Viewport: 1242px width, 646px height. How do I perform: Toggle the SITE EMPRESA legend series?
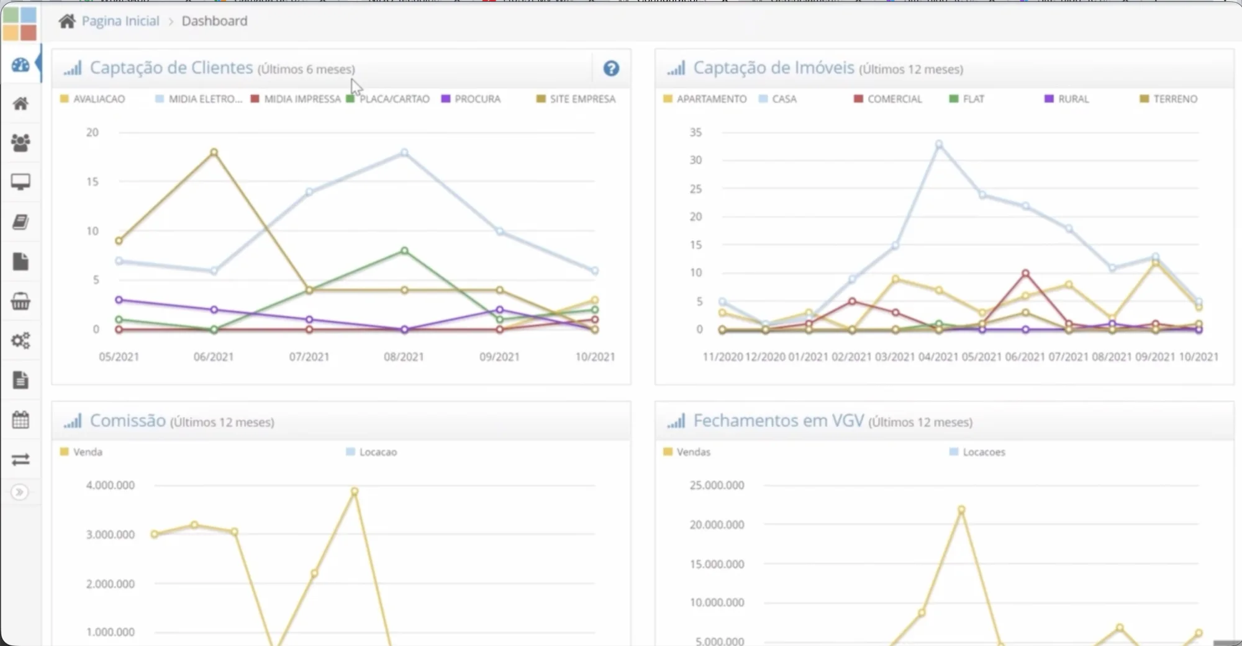(576, 99)
